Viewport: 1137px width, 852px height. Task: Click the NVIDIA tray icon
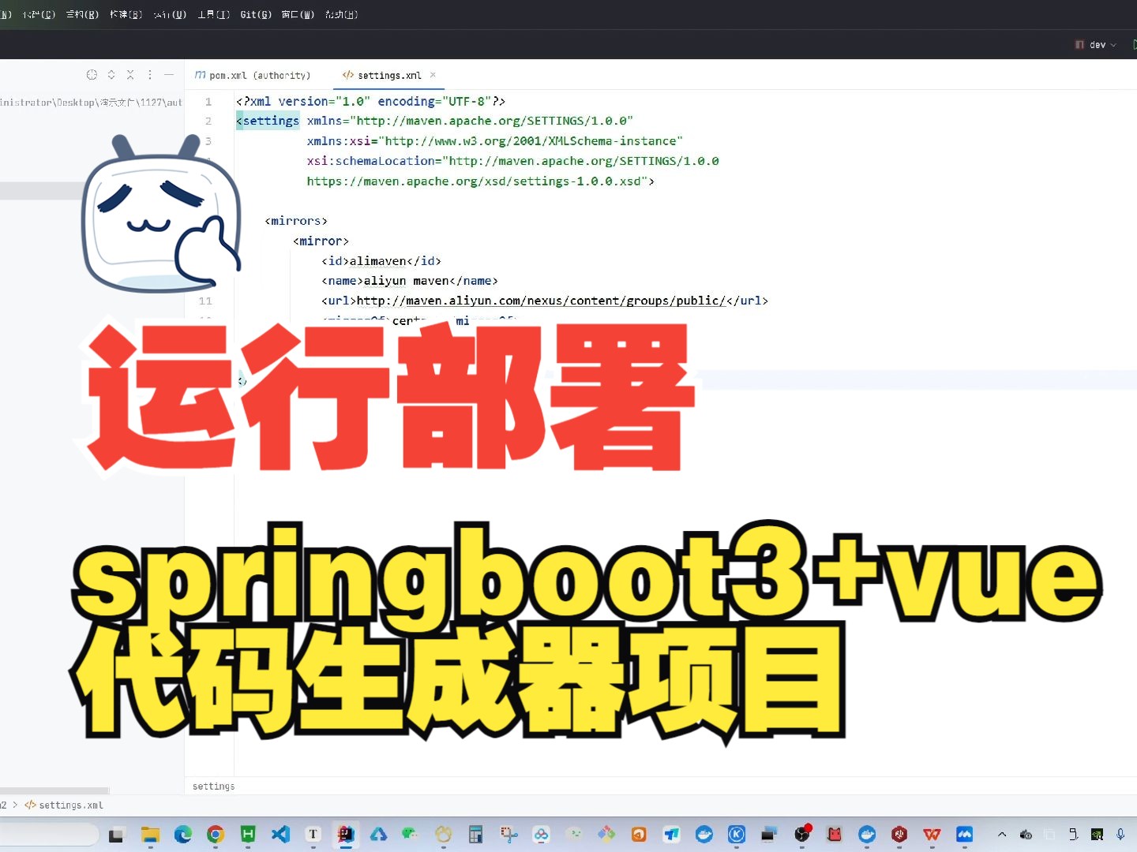click(x=1097, y=835)
